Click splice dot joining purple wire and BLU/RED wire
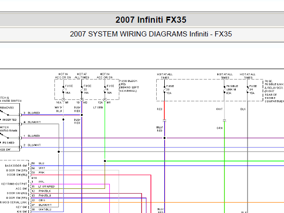 point(164,138)
